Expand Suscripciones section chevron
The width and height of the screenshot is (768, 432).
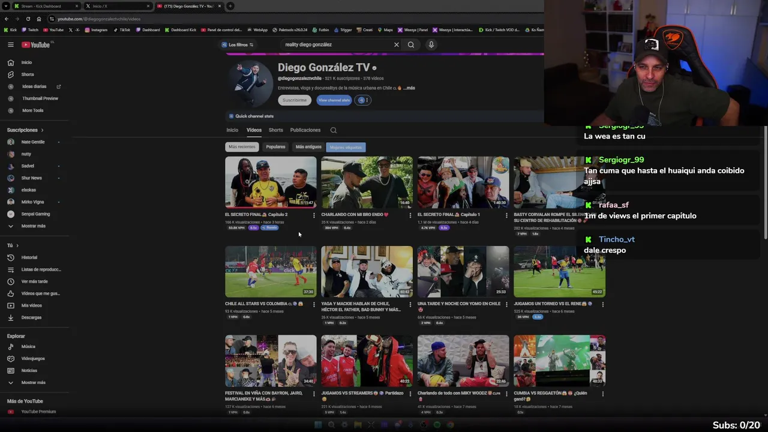(42, 130)
